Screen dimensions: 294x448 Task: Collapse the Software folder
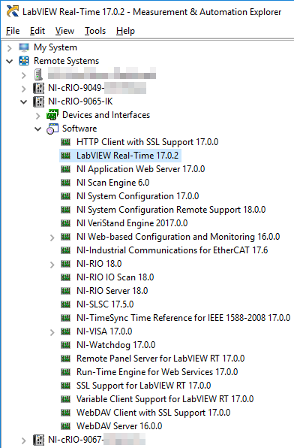(x=38, y=129)
